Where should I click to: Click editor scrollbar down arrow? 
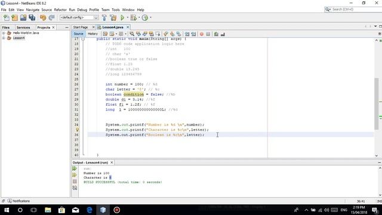[x=377, y=155]
